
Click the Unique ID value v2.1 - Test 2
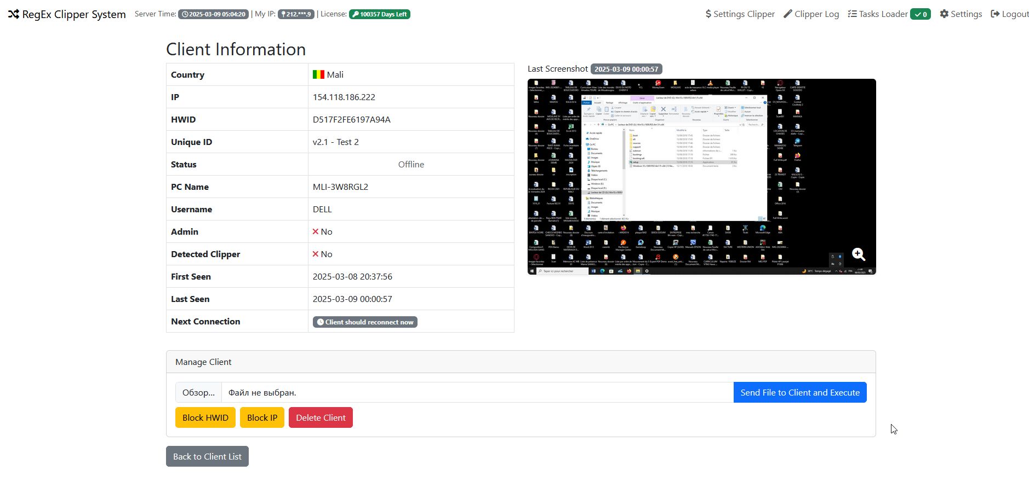coord(336,142)
